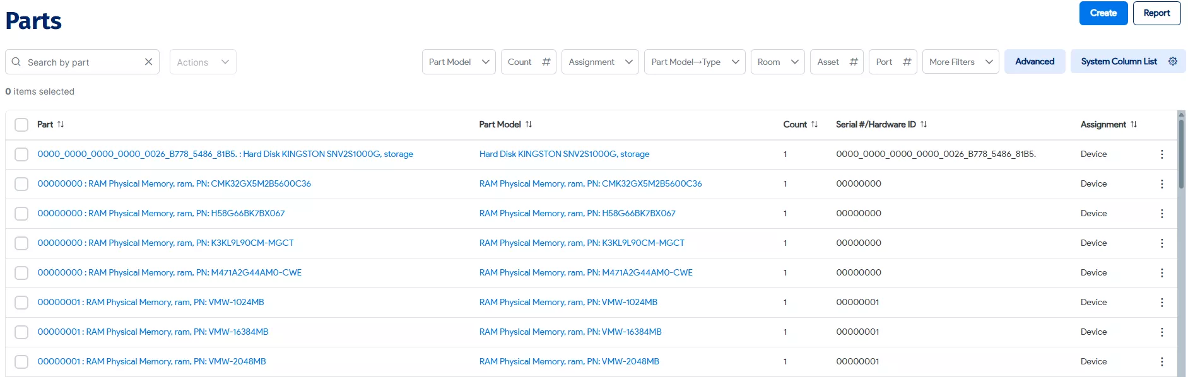
Task: Click the Advanced filter button
Action: point(1034,62)
